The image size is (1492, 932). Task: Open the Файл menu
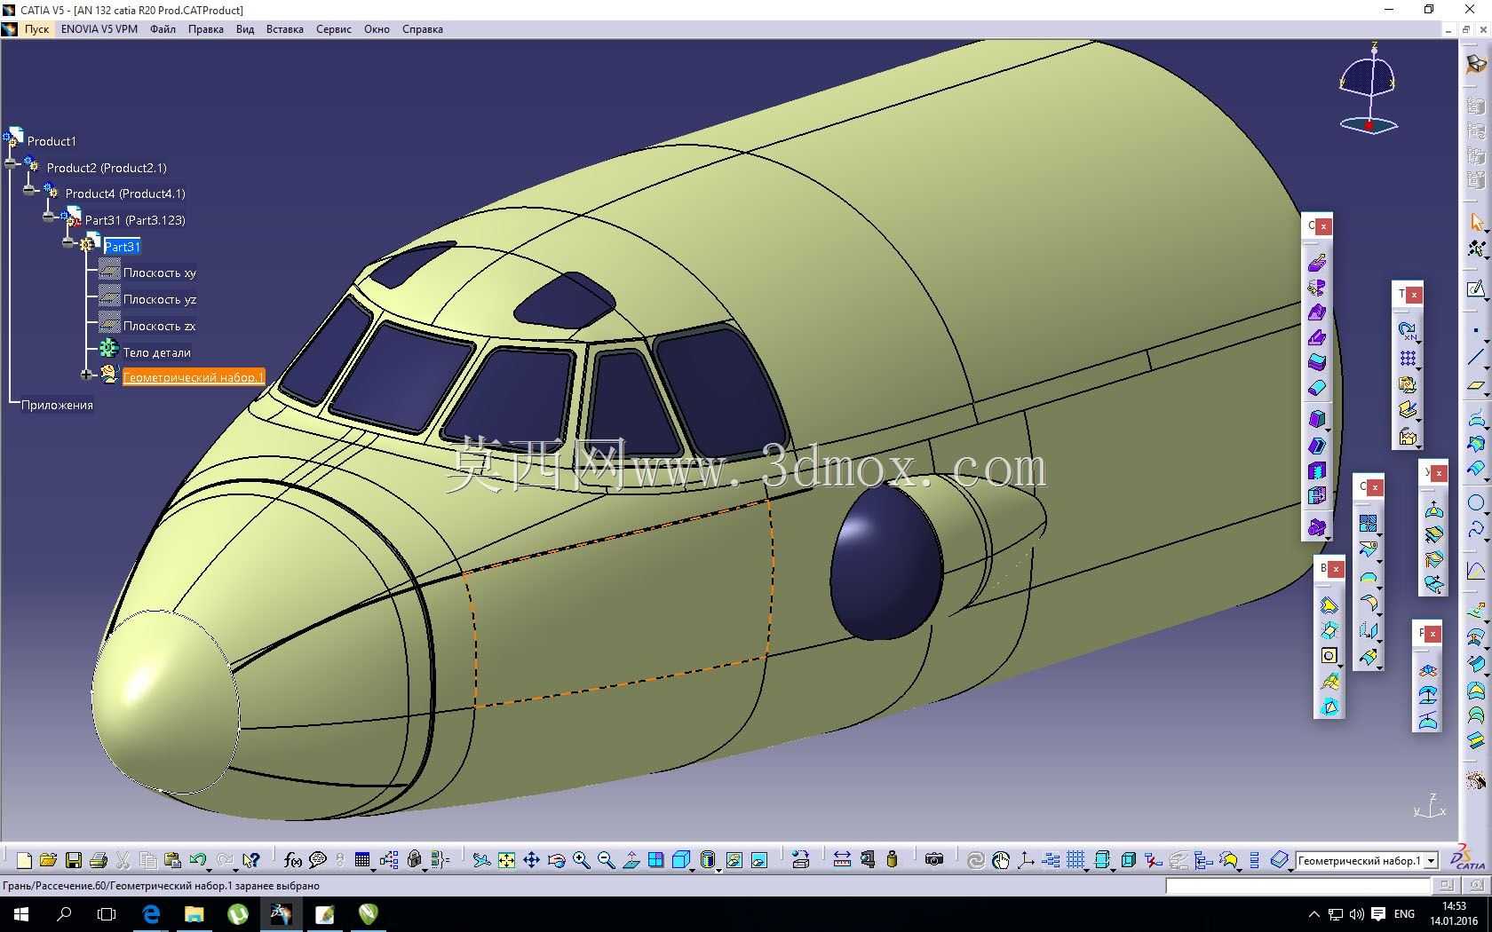(x=163, y=29)
